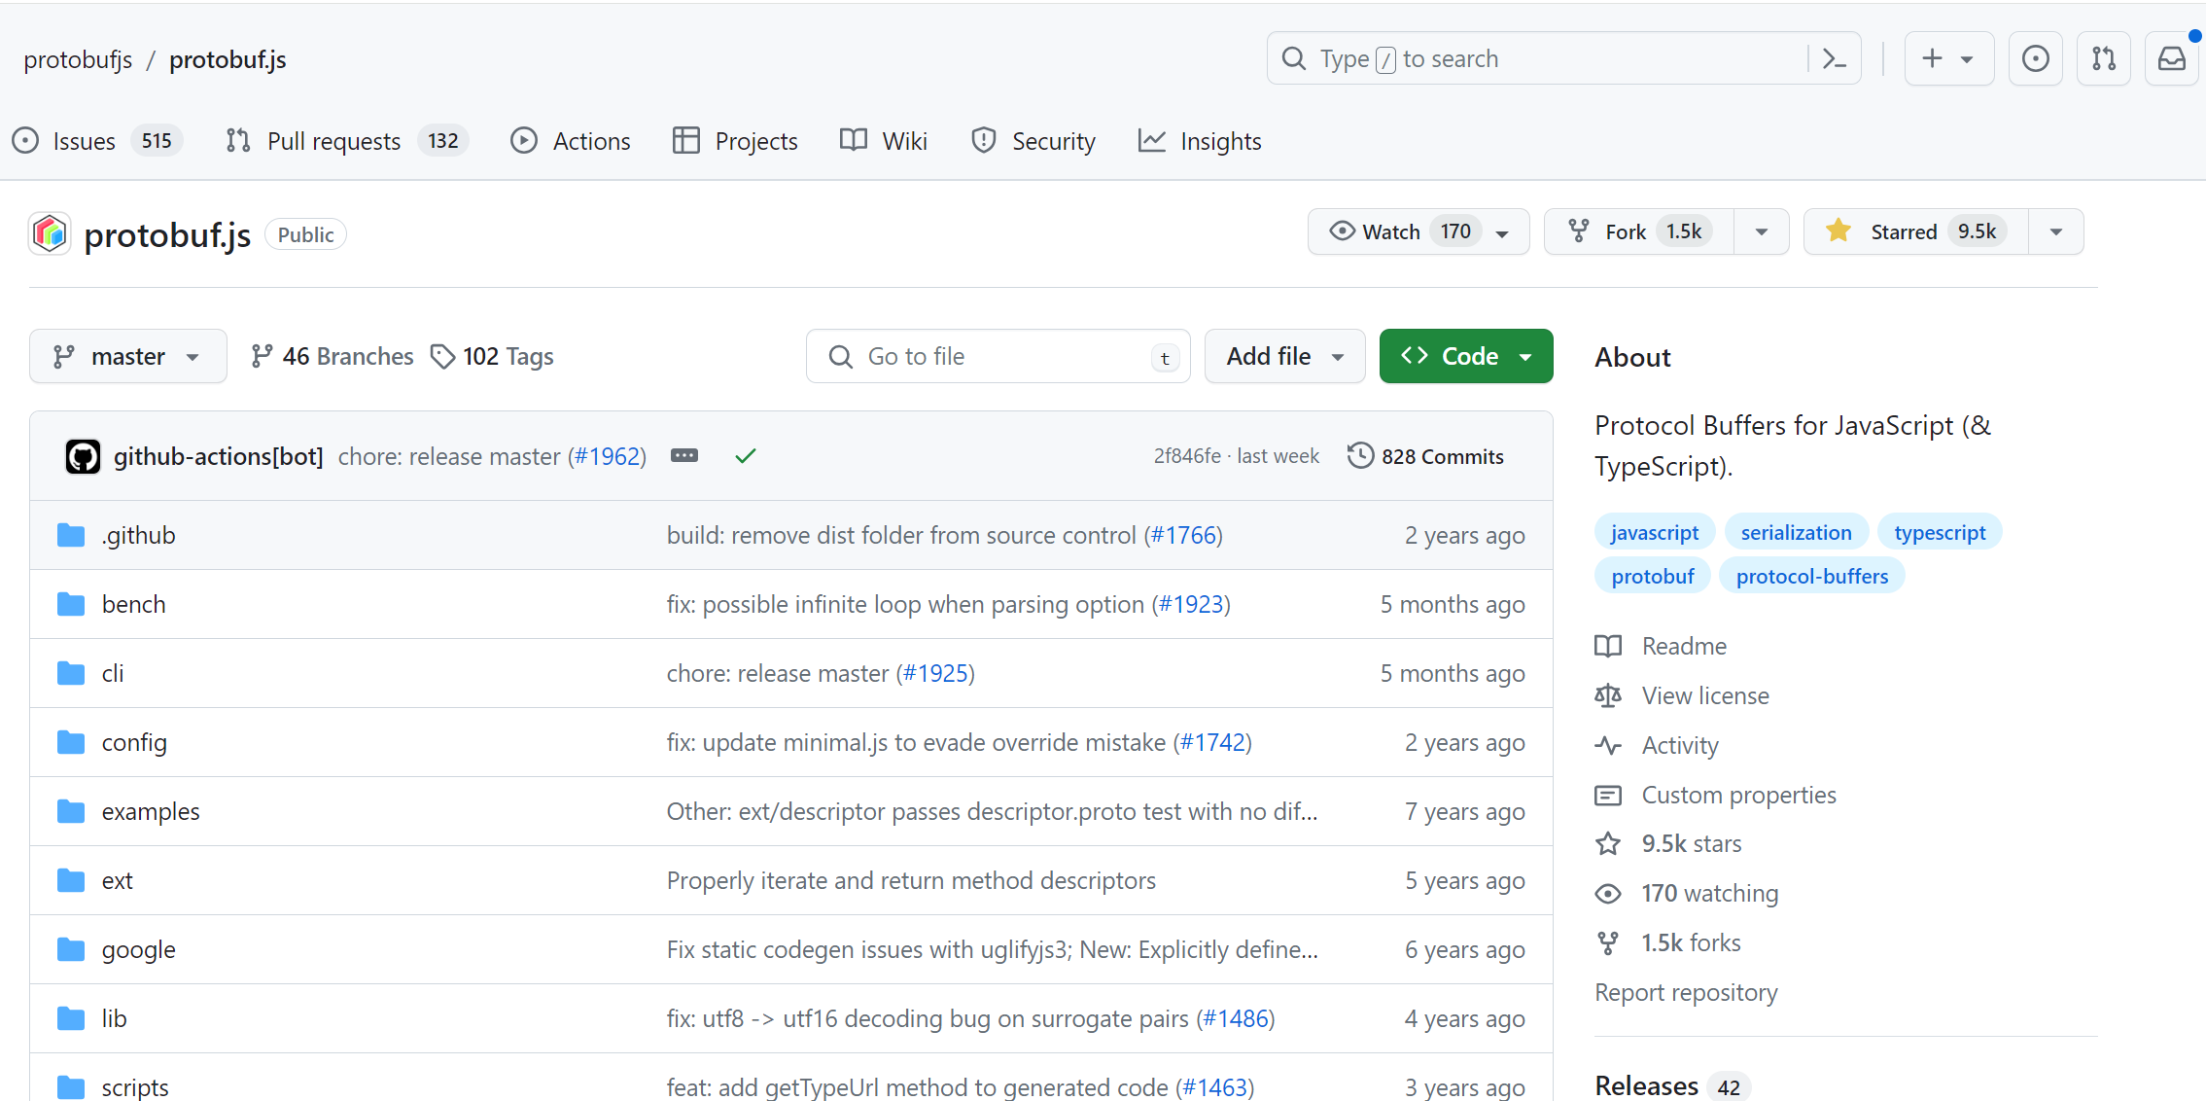
Task: Click the typescript topic tag
Action: 1939,532
